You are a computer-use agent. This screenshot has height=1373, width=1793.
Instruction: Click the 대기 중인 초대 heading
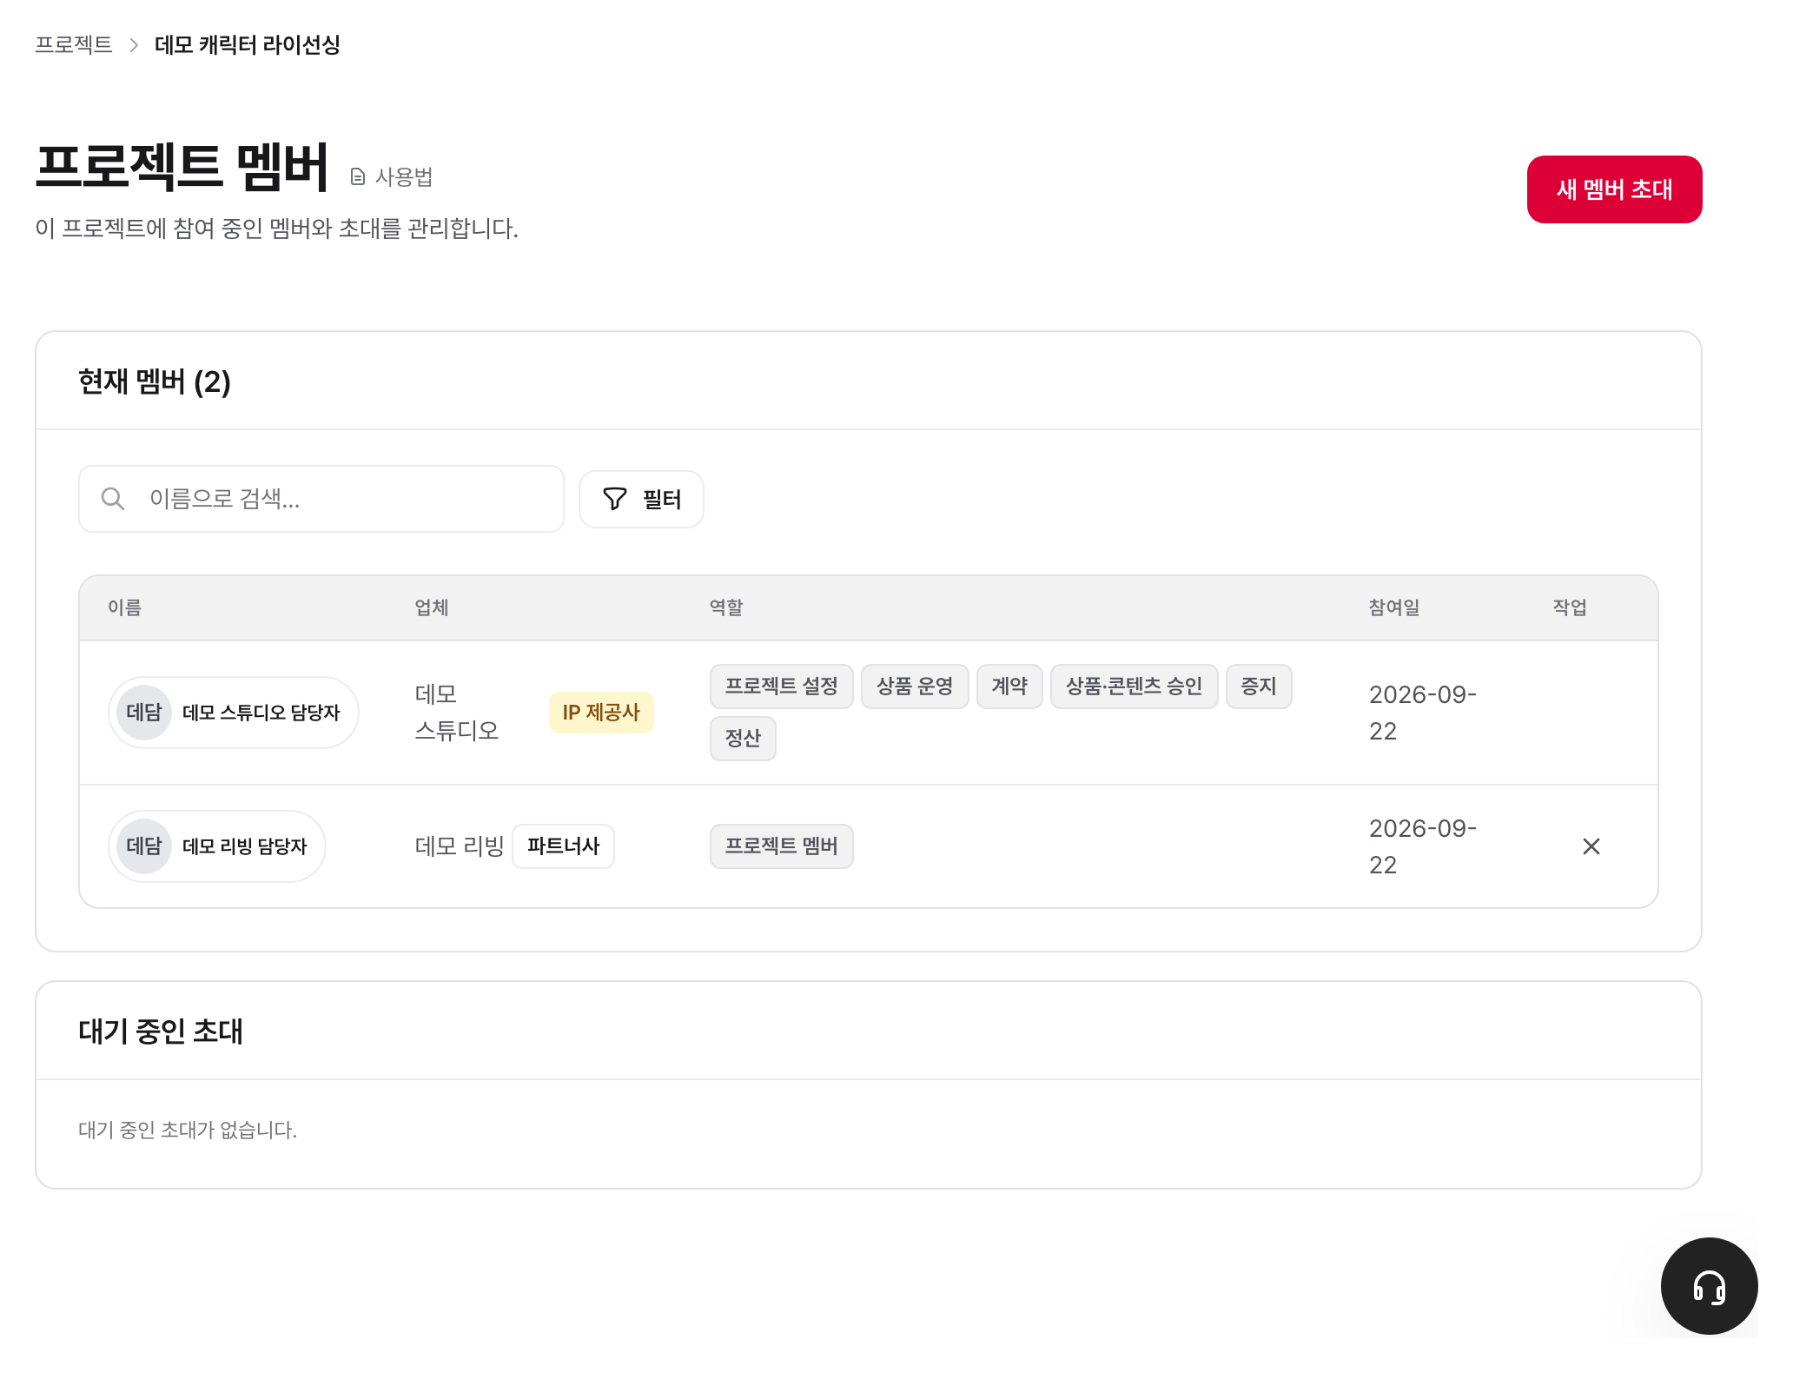point(161,1031)
